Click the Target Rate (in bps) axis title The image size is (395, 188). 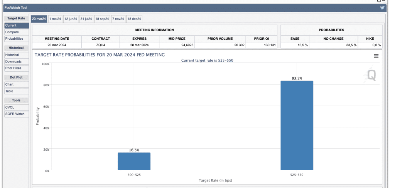click(215, 180)
